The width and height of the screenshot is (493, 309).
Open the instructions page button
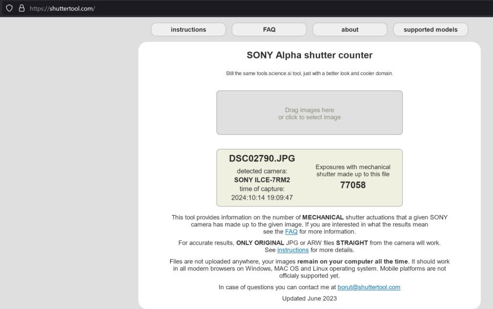click(x=188, y=30)
